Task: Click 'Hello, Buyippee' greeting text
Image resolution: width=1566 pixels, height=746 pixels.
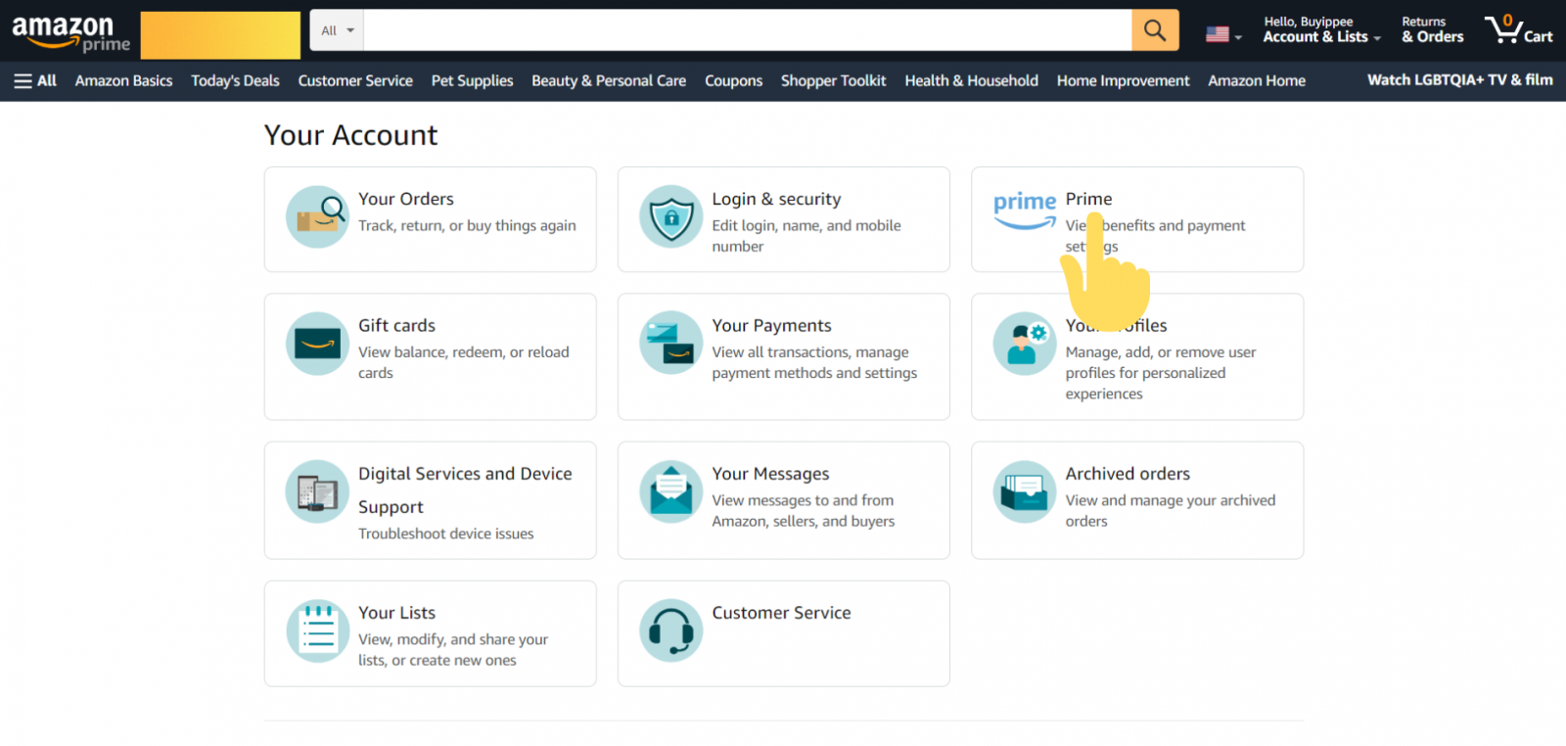Action: (1309, 22)
